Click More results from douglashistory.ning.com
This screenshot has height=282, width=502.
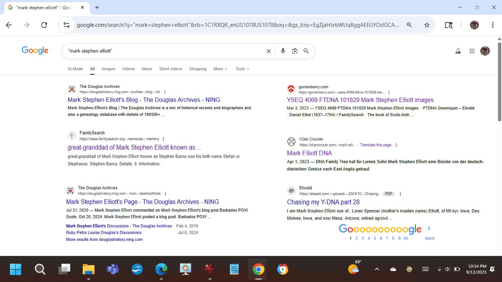pos(104,239)
